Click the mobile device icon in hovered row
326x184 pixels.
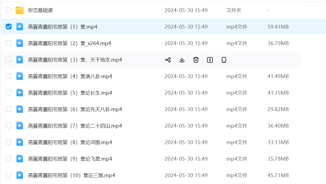pyautogui.click(x=224, y=60)
